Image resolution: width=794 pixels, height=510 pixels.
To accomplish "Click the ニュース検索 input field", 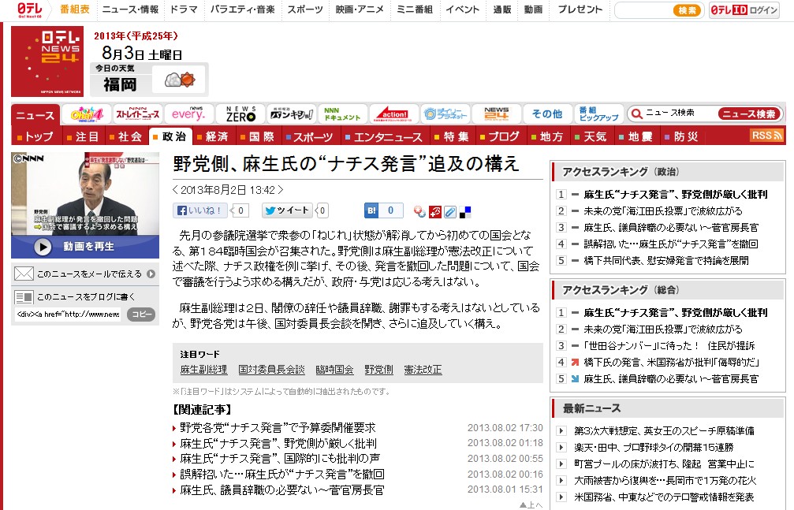I will [x=678, y=114].
